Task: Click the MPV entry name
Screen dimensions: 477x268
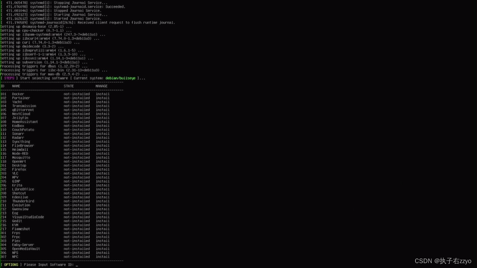Action: point(15,177)
